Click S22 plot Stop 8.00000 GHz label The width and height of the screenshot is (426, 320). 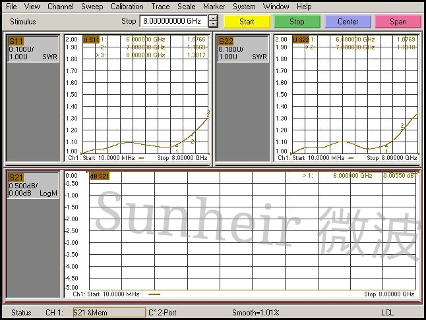pyautogui.click(x=392, y=158)
